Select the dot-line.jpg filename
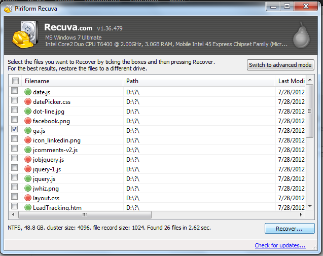Screen dimensions: 323x256 click(49, 112)
